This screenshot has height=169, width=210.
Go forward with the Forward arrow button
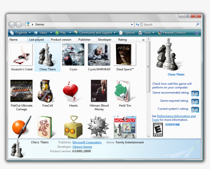point(19,25)
